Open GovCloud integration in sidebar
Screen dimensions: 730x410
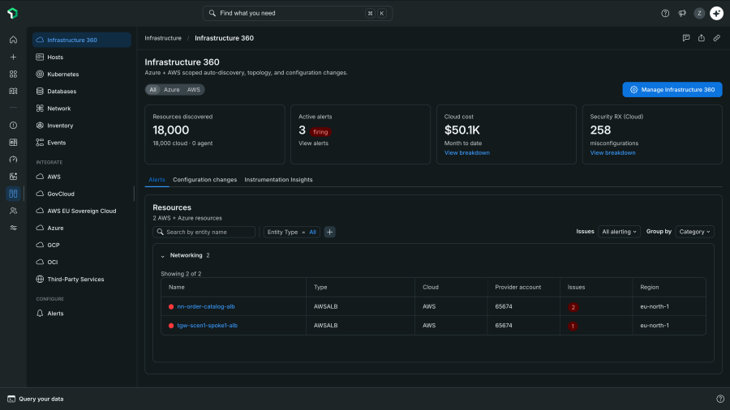[81, 194]
